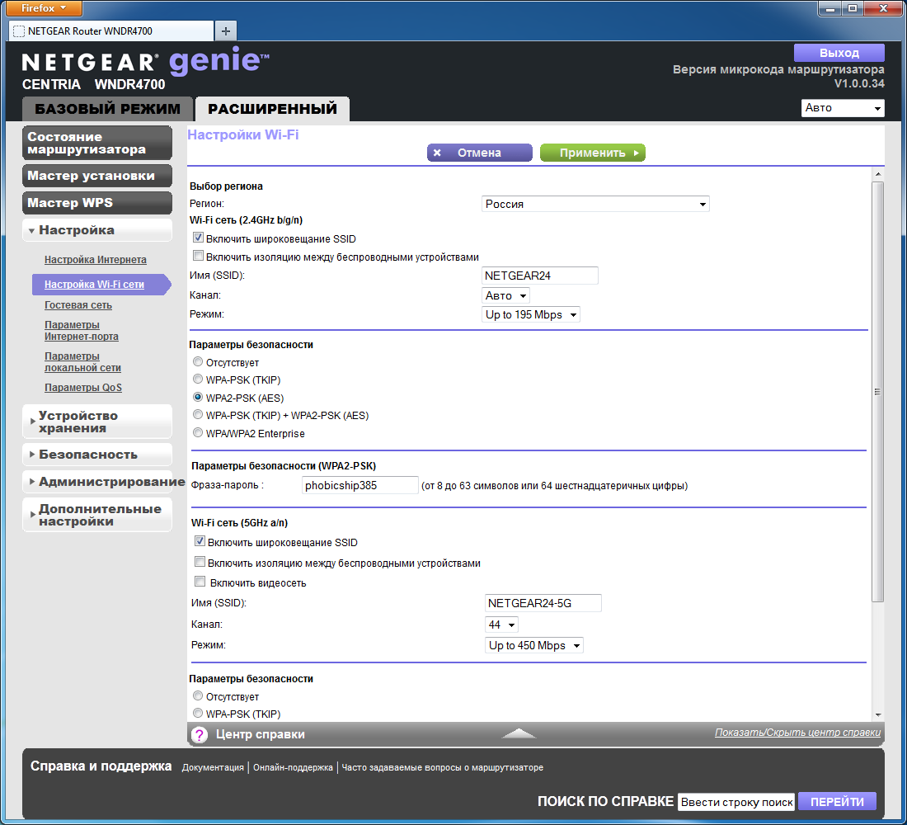Click the SSID field containing NETGEAR24
The image size is (907, 825).
(540, 276)
